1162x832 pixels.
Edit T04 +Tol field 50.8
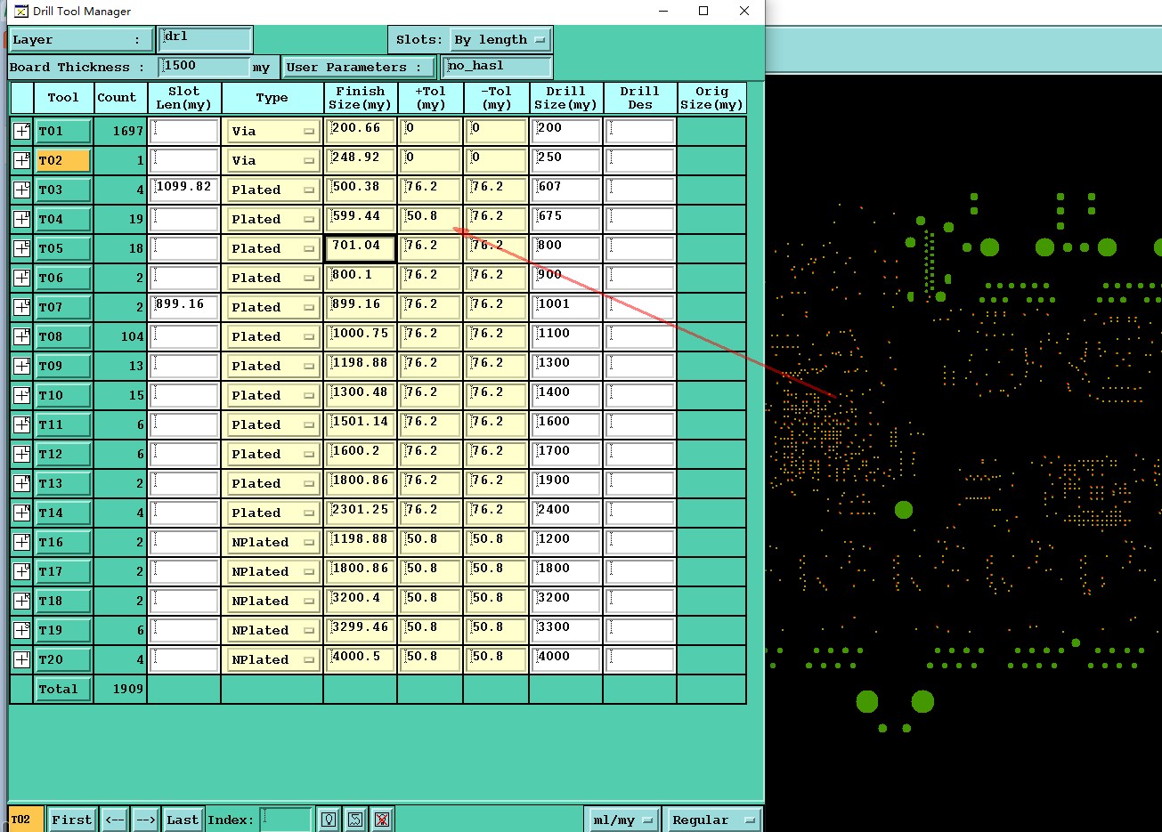pos(430,219)
